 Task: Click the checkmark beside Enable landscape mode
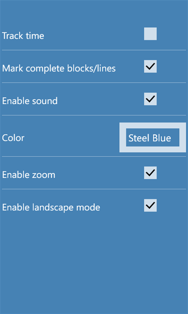click(x=150, y=205)
